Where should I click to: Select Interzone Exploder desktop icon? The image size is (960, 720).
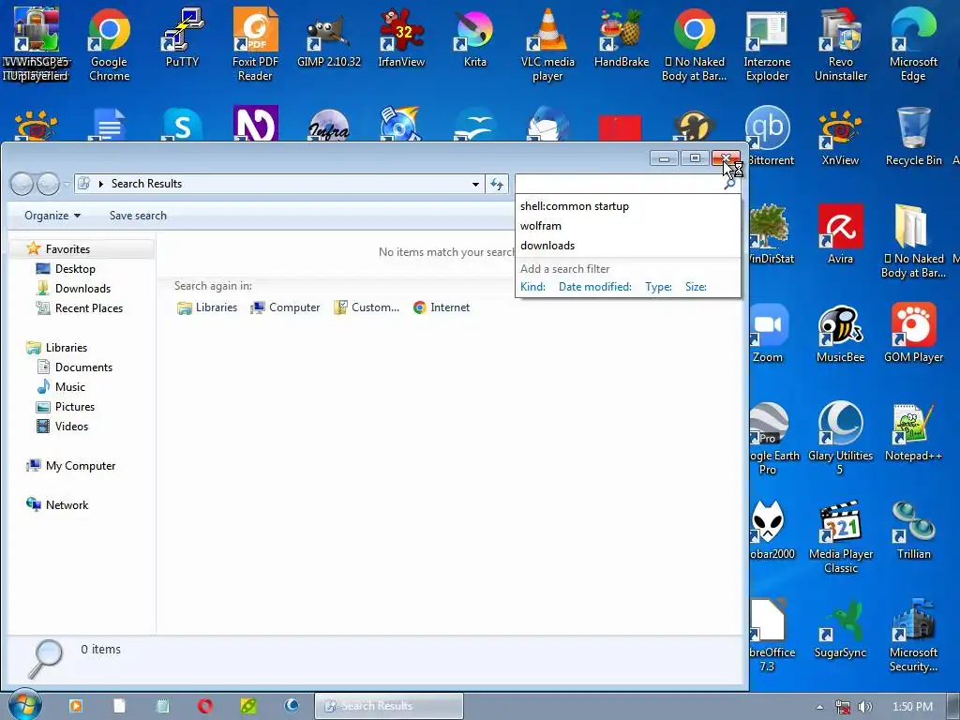(x=767, y=44)
